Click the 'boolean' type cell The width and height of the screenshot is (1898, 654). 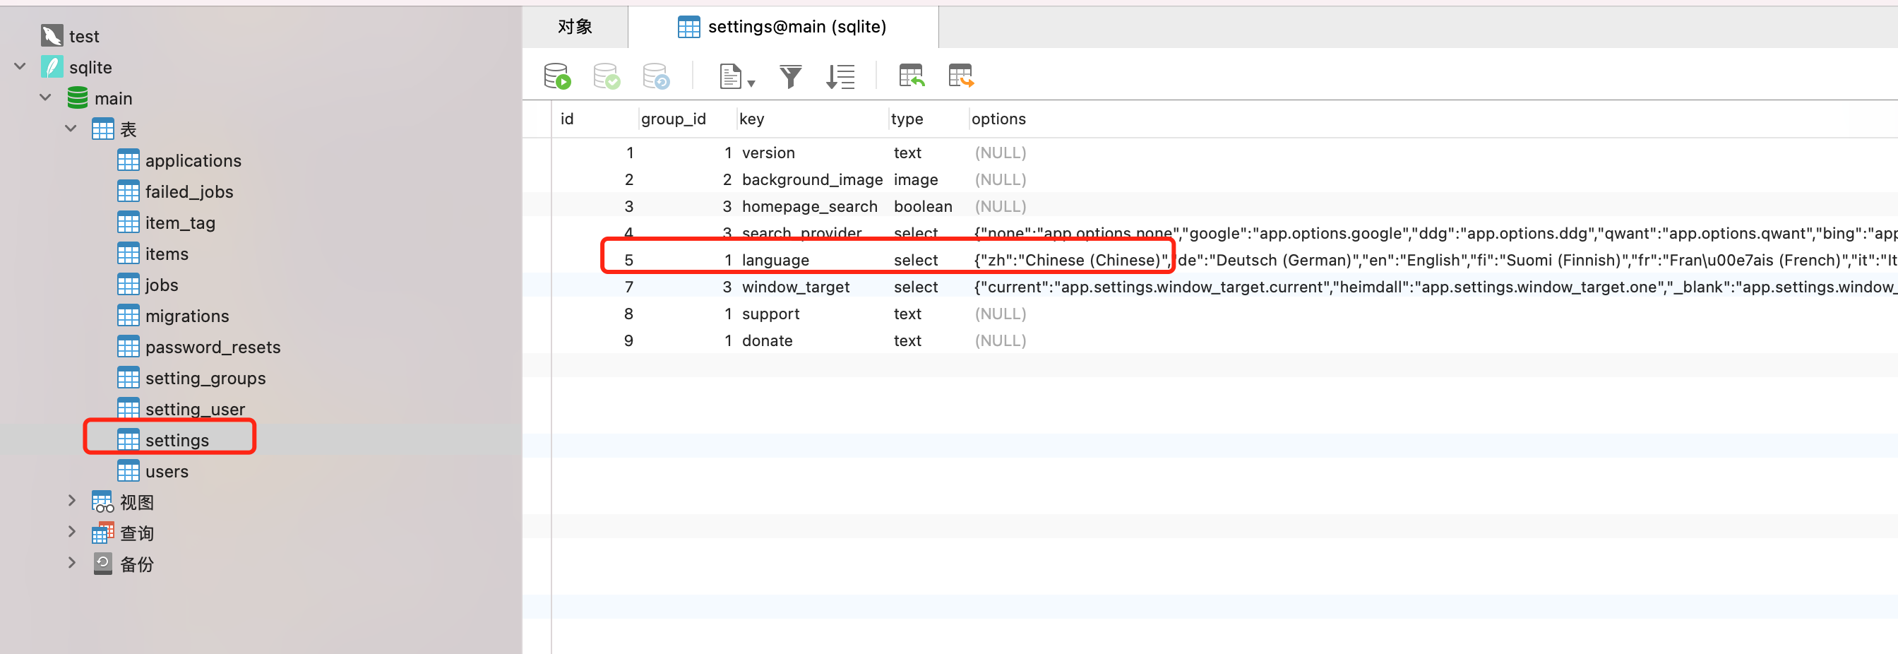click(x=929, y=206)
